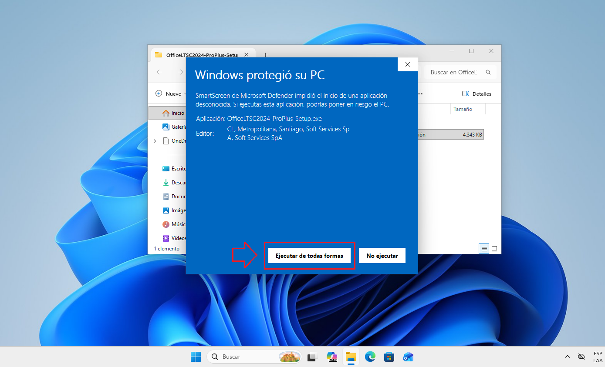Click the "Windows protegió su PC" heading
The image size is (605, 367).
260,75
